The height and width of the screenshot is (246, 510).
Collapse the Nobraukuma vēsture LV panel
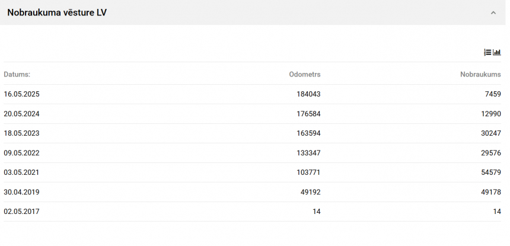pyautogui.click(x=493, y=12)
